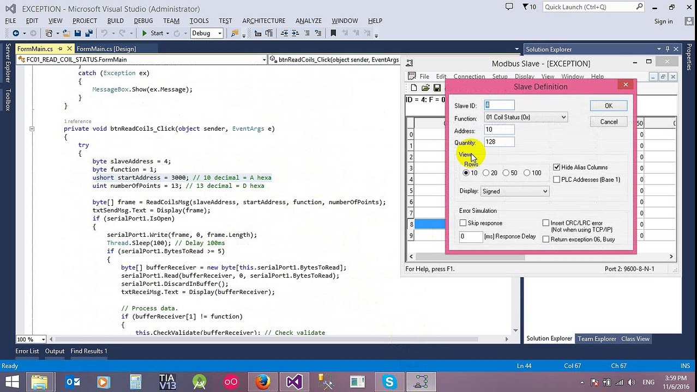The image size is (697, 392).
Task: Check the Skip response checkbox
Action: coord(463,223)
